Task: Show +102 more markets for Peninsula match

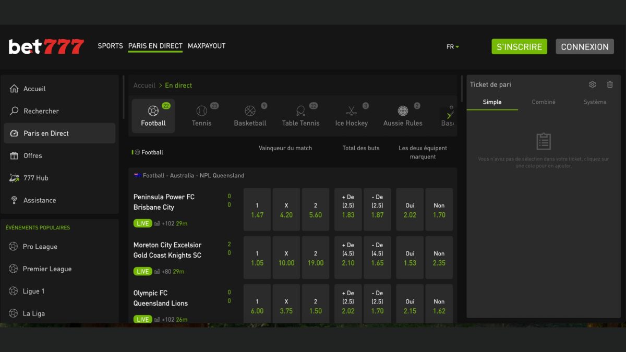Action: 168,223
